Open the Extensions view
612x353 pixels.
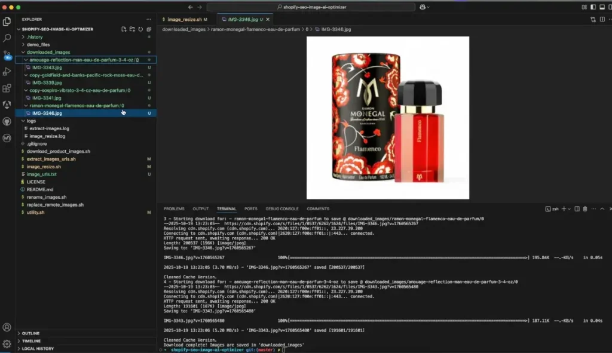pos(7,88)
